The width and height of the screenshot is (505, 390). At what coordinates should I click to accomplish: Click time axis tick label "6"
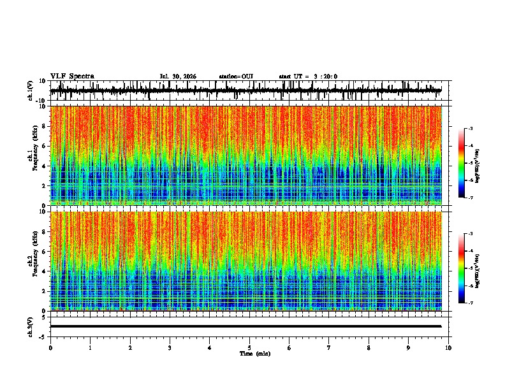[x=289, y=348]
